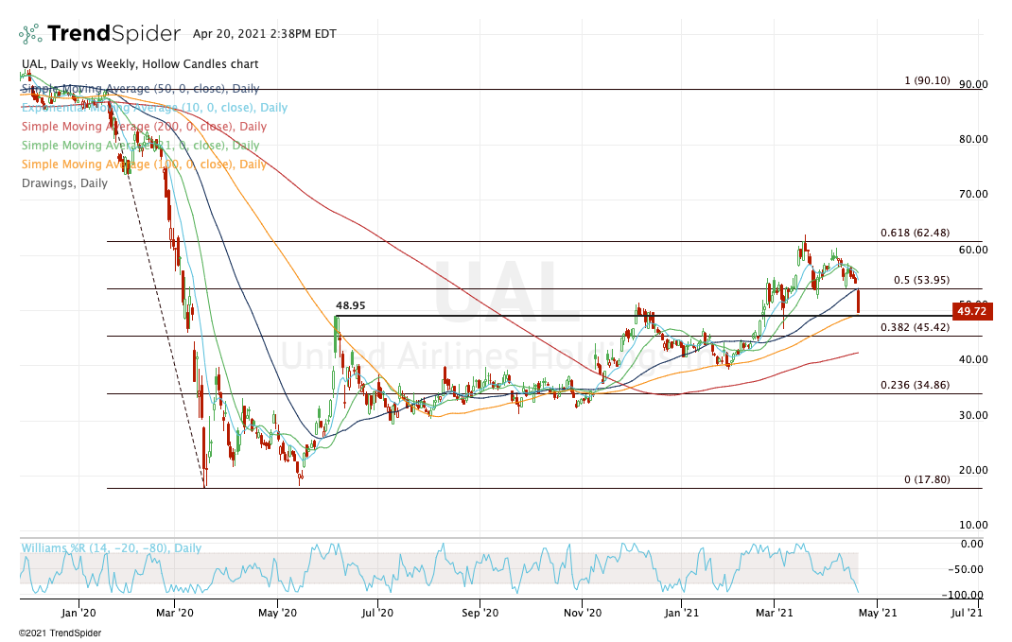
Task: Select the Simple Moving Average (50) legend label
Action: 141,88
